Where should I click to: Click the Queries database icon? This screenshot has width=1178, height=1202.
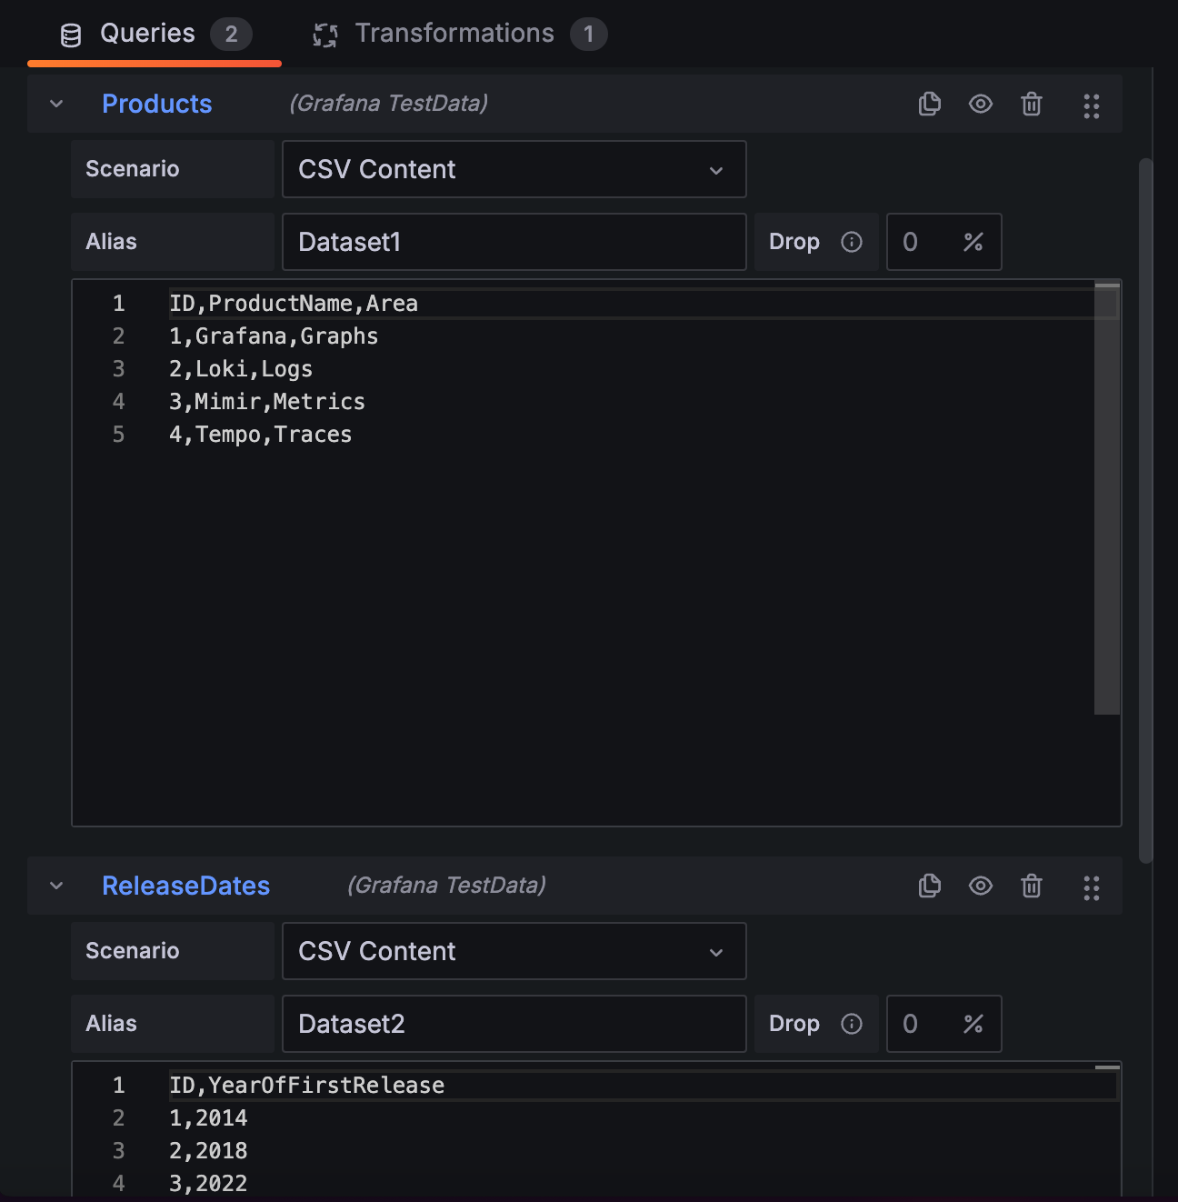point(69,33)
